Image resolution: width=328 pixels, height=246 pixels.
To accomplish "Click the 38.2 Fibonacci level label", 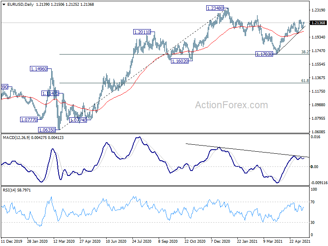I will (305, 52).
